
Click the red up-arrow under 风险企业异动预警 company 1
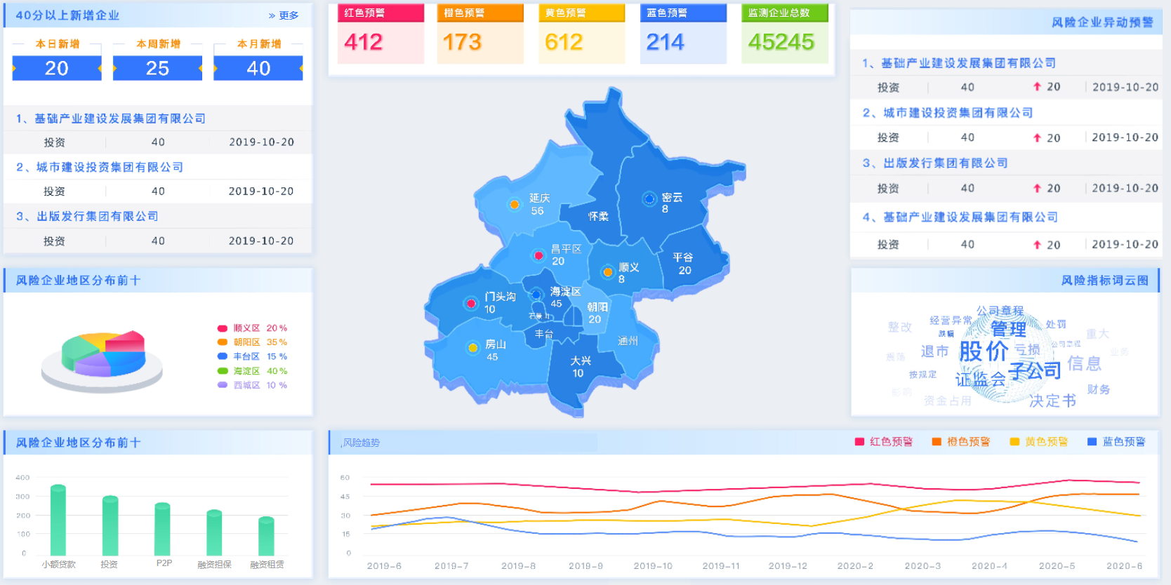[1037, 86]
